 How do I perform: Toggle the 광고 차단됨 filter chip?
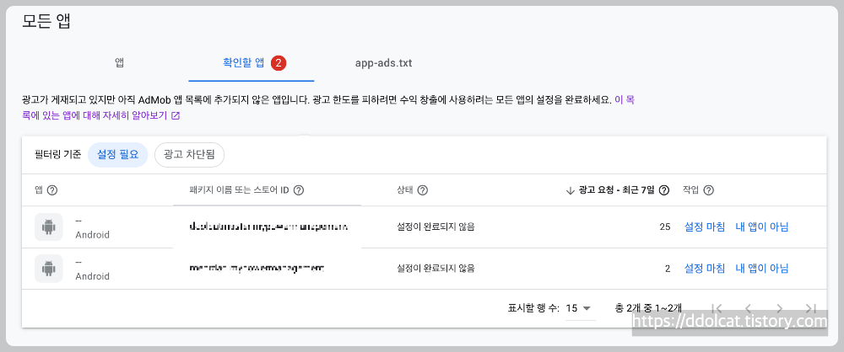[x=189, y=155]
